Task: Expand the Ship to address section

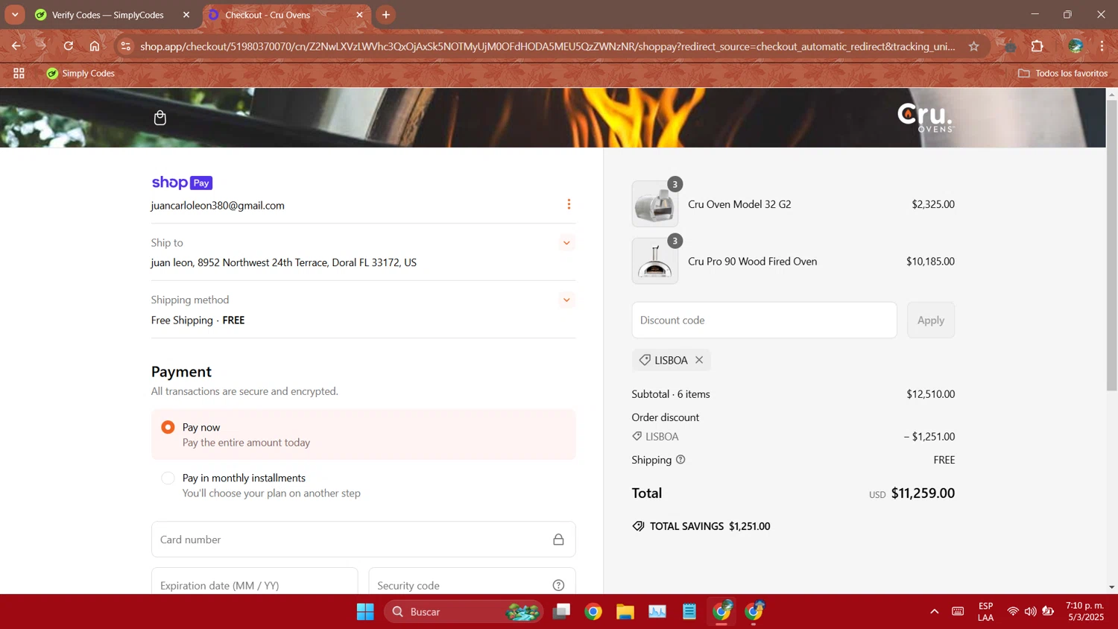Action: click(x=566, y=243)
